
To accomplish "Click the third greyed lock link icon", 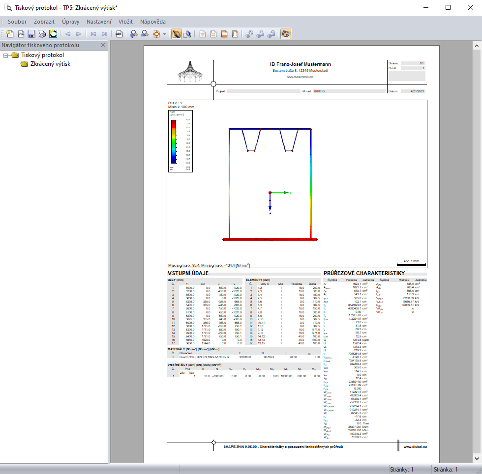I will [271, 34].
